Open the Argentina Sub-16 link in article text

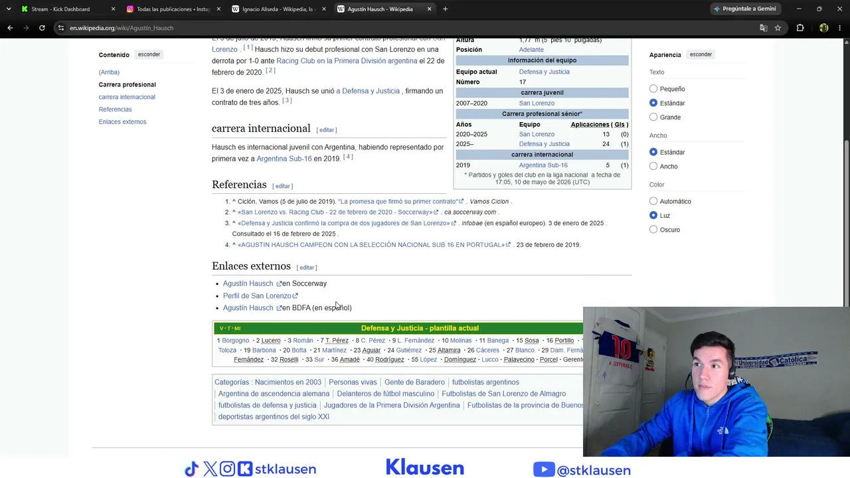284,159
